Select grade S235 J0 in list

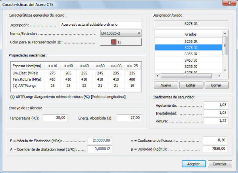point(188,66)
